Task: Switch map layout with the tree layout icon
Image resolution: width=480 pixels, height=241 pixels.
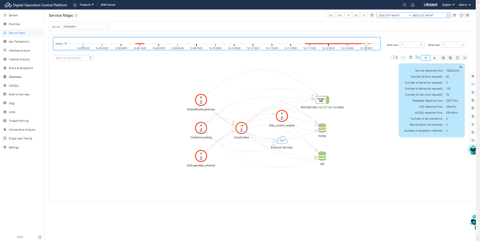Action: 435,58
